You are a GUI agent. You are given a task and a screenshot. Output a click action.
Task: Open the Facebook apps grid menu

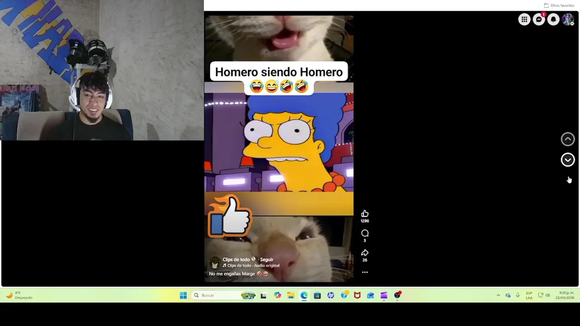tap(524, 19)
